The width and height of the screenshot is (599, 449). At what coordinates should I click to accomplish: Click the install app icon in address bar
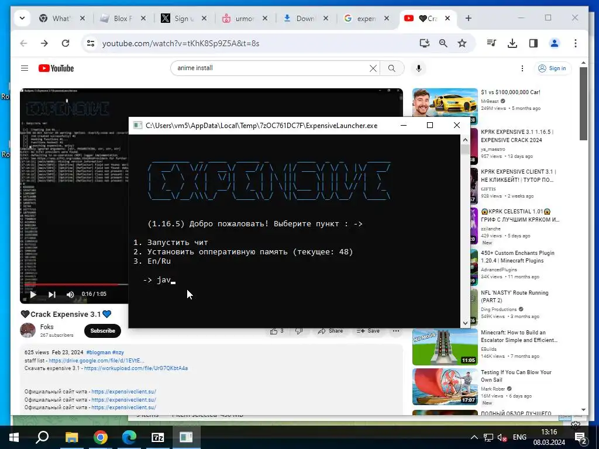pos(425,43)
